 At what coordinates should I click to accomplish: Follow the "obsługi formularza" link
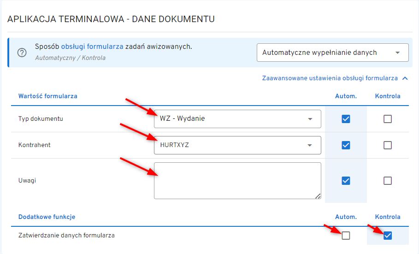[92, 47]
